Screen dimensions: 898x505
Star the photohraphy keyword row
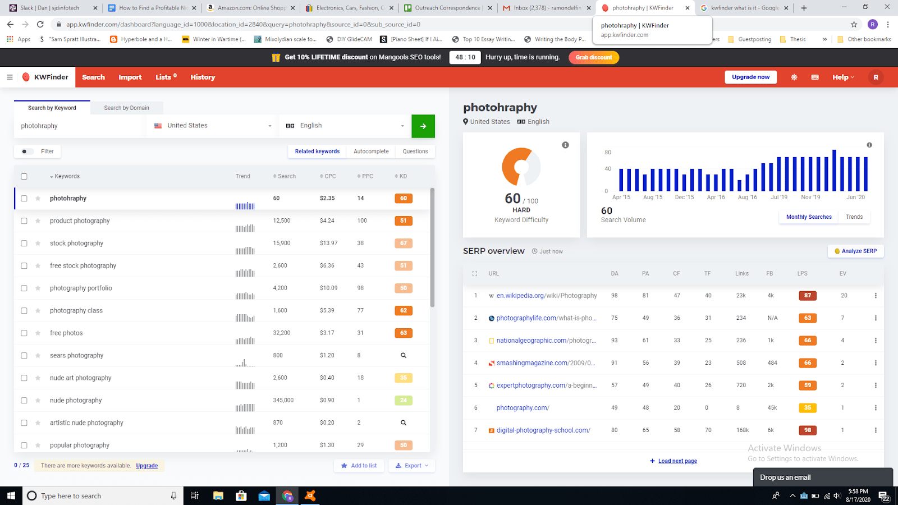coord(38,198)
